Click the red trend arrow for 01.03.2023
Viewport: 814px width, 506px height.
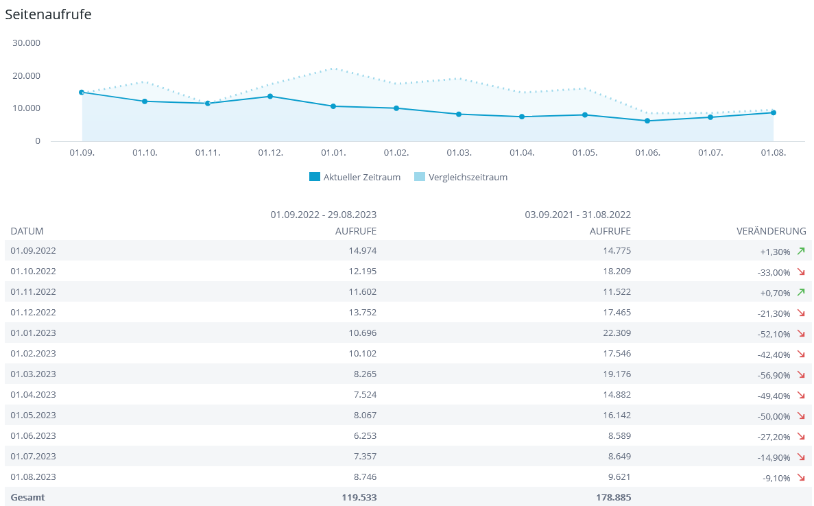[x=800, y=375]
